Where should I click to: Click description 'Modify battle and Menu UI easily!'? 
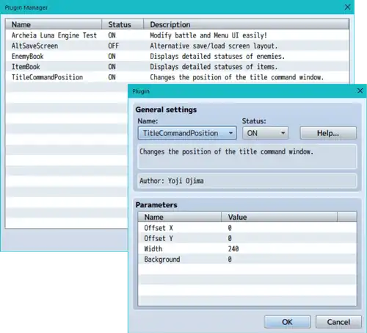pos(208,35)
